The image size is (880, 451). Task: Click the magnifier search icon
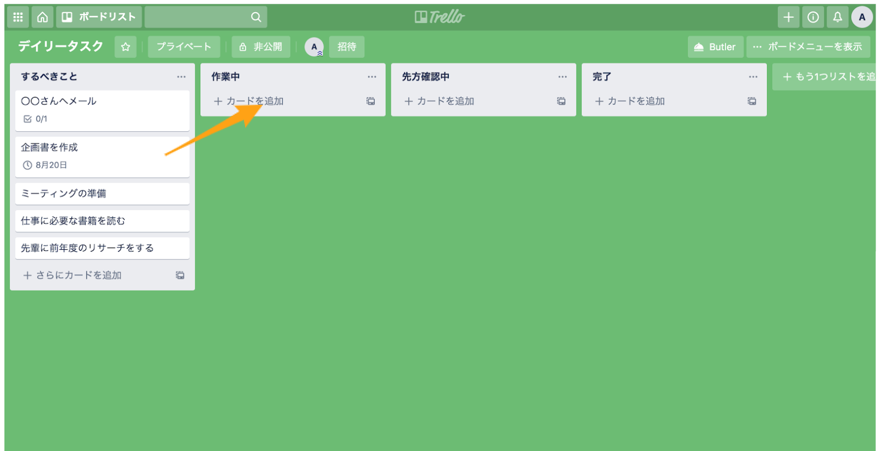(x=256, y=17)
